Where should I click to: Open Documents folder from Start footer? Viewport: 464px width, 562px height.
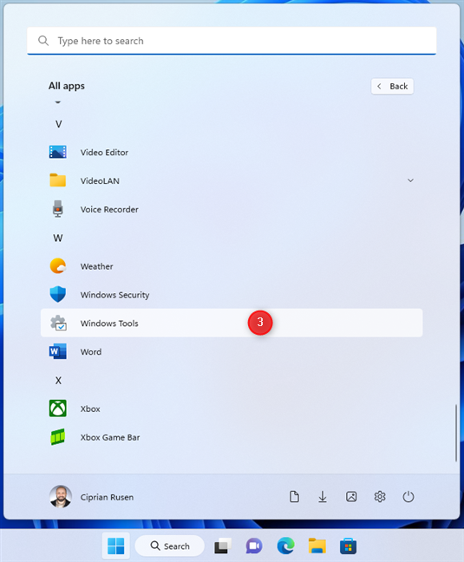pos(294,497)
